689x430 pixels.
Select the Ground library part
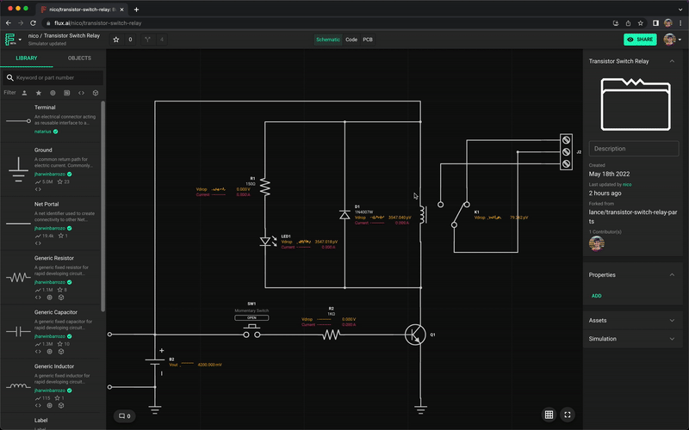(51, 169)
